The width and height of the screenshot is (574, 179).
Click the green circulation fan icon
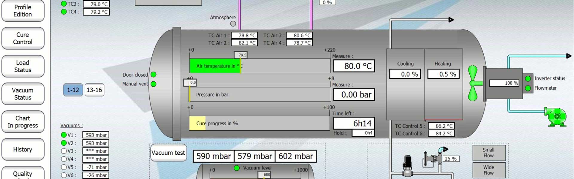[x=473, y=83]
